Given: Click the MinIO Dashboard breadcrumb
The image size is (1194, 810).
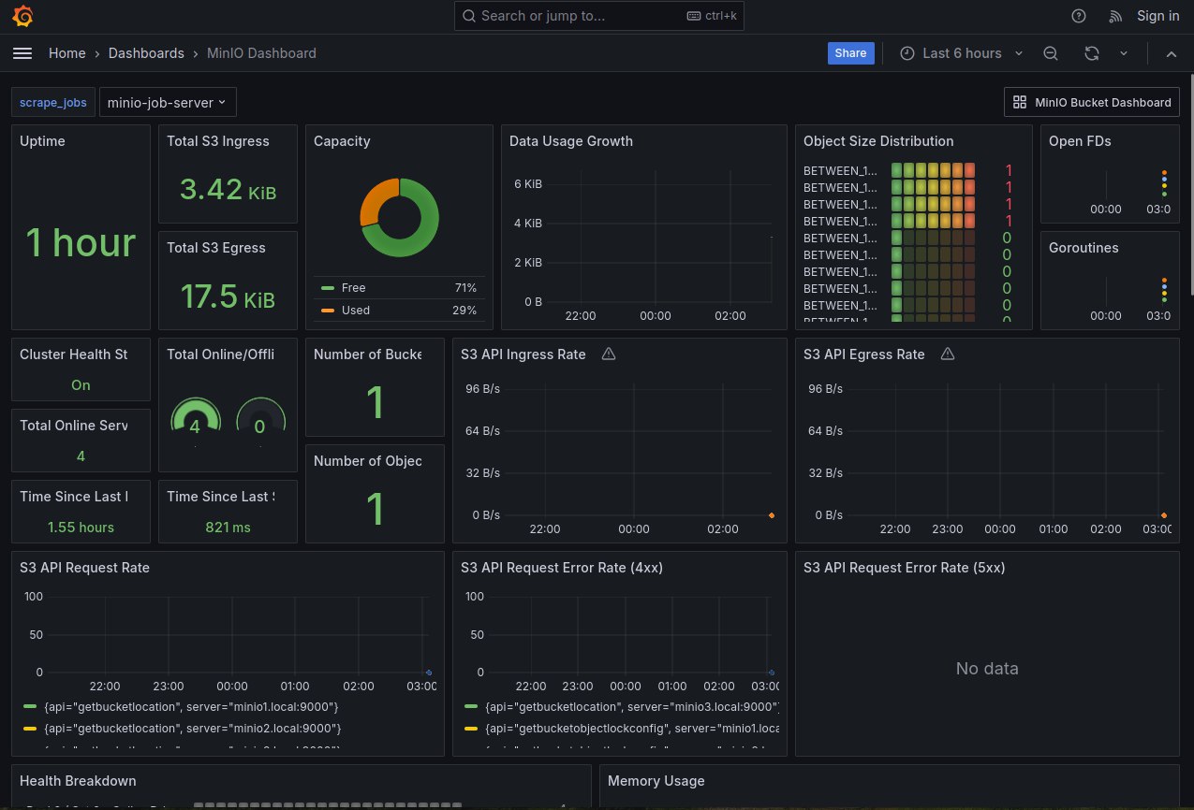Looking at the screenshot, I should 261,53.
